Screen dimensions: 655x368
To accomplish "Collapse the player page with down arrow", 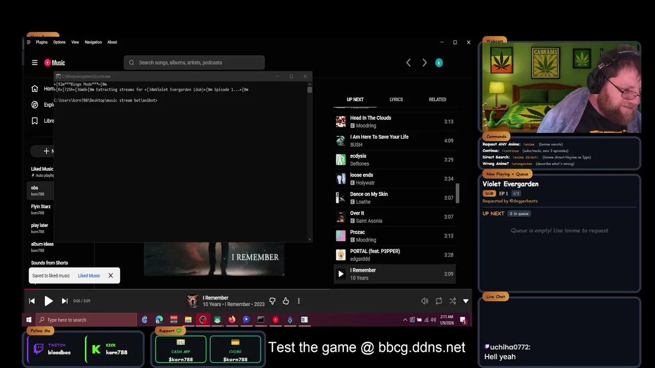I will point(466,301).
